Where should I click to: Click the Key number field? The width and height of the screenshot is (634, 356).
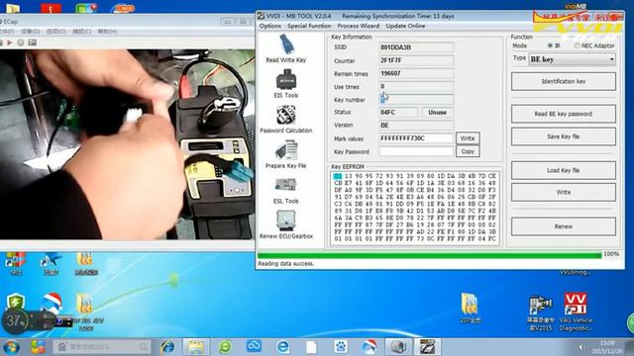click(x=416, y=99)
